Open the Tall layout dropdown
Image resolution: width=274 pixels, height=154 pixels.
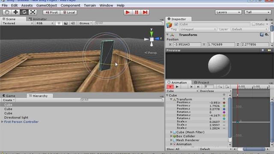258,12
